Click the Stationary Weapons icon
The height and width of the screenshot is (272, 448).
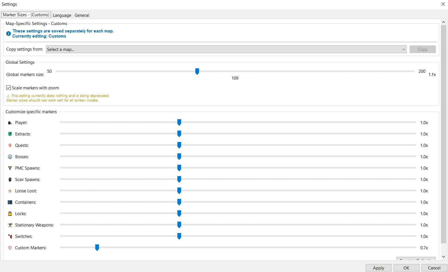[10, 225]
